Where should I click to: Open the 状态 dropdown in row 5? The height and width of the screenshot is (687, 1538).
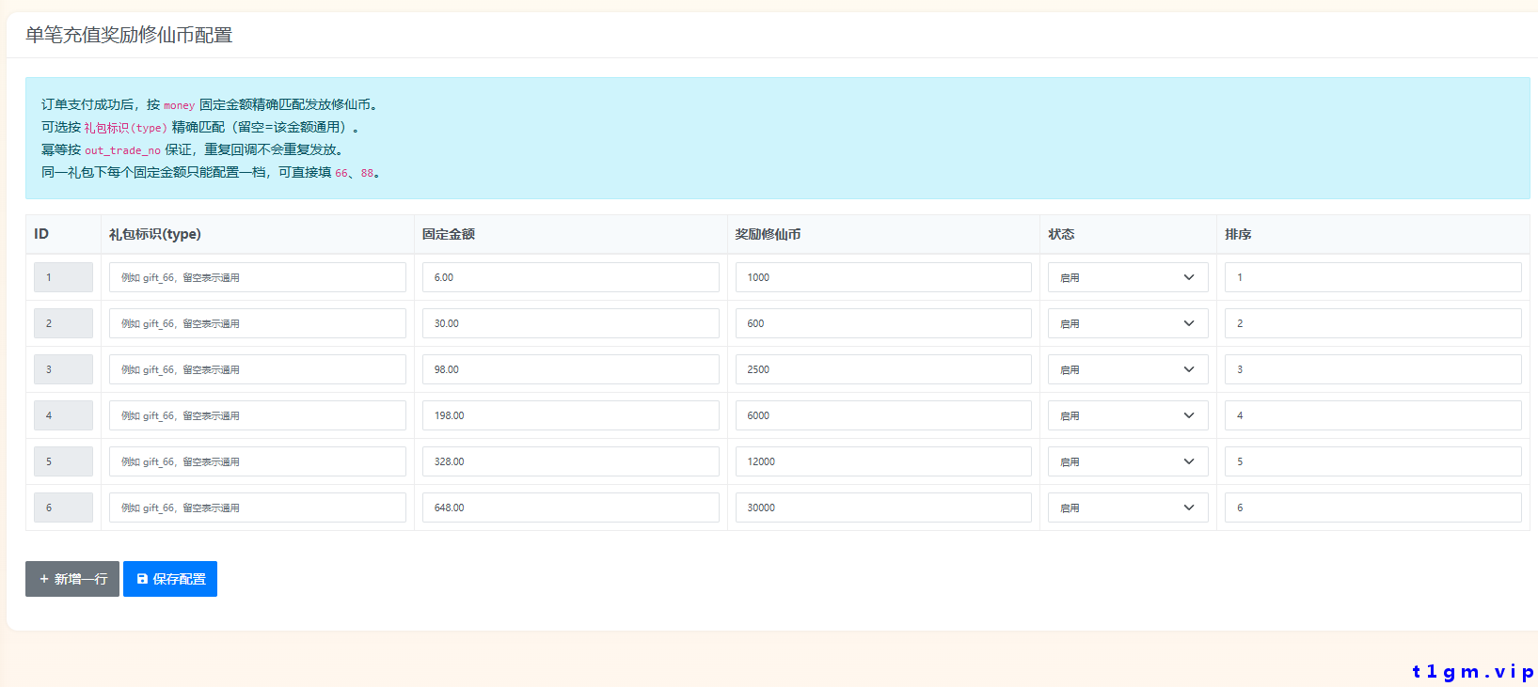[x=1128, y=461]
